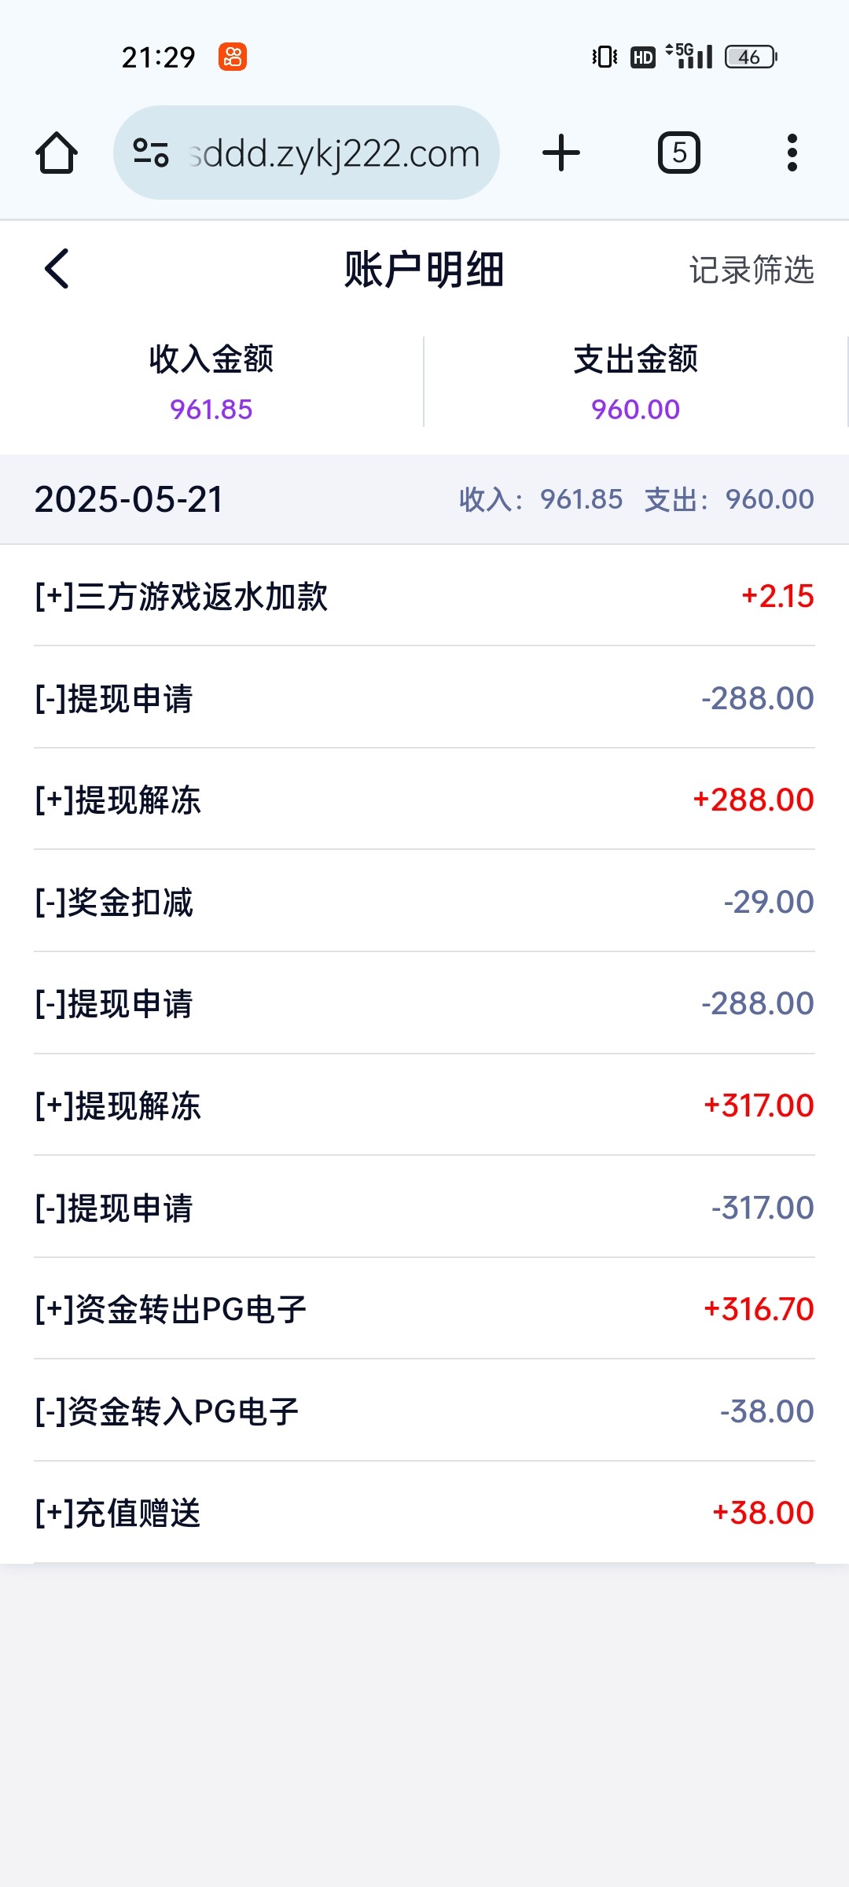Viewport: 849px width, 1887px height.
Task: Tap the battery indicator in status bar
Action: [751, 57]
